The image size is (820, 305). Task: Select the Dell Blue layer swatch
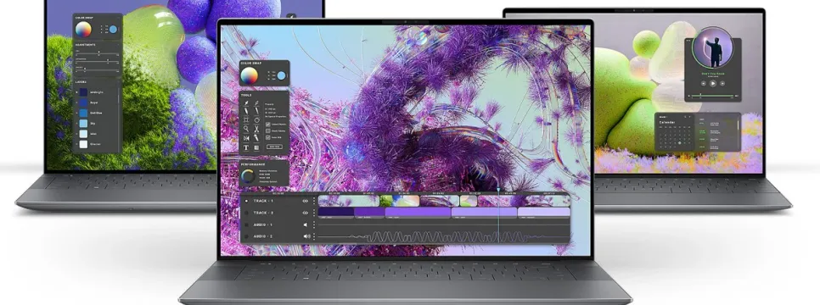coord(83,113)
